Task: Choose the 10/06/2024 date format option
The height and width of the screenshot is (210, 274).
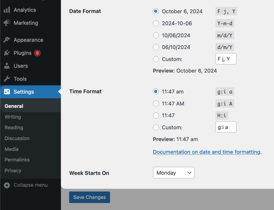Action: click(x=156, y=35)
